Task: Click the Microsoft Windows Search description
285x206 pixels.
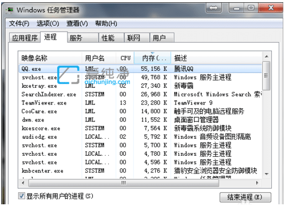Action: (217, 94)
